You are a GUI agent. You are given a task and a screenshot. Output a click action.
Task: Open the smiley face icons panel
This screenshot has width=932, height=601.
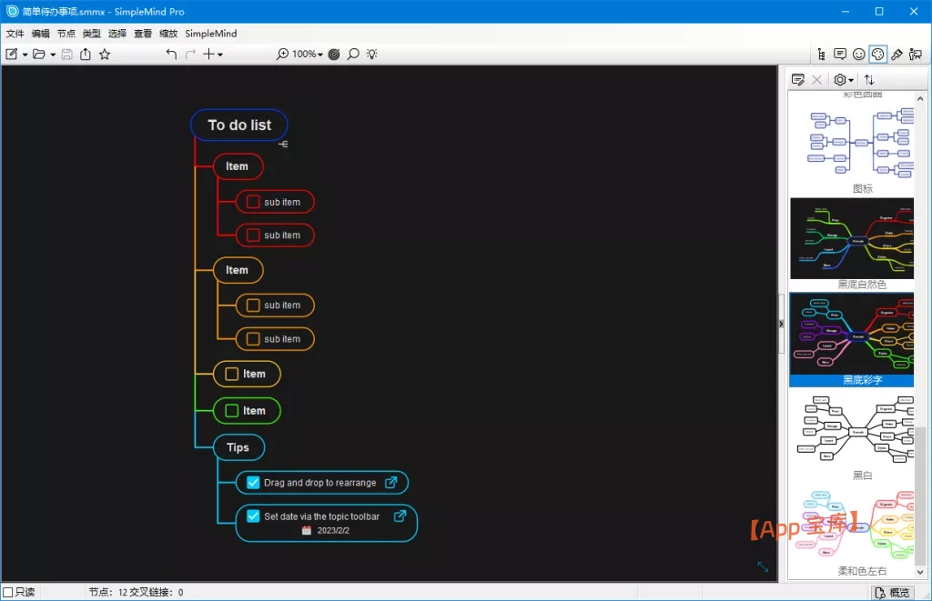coord(858,55)
